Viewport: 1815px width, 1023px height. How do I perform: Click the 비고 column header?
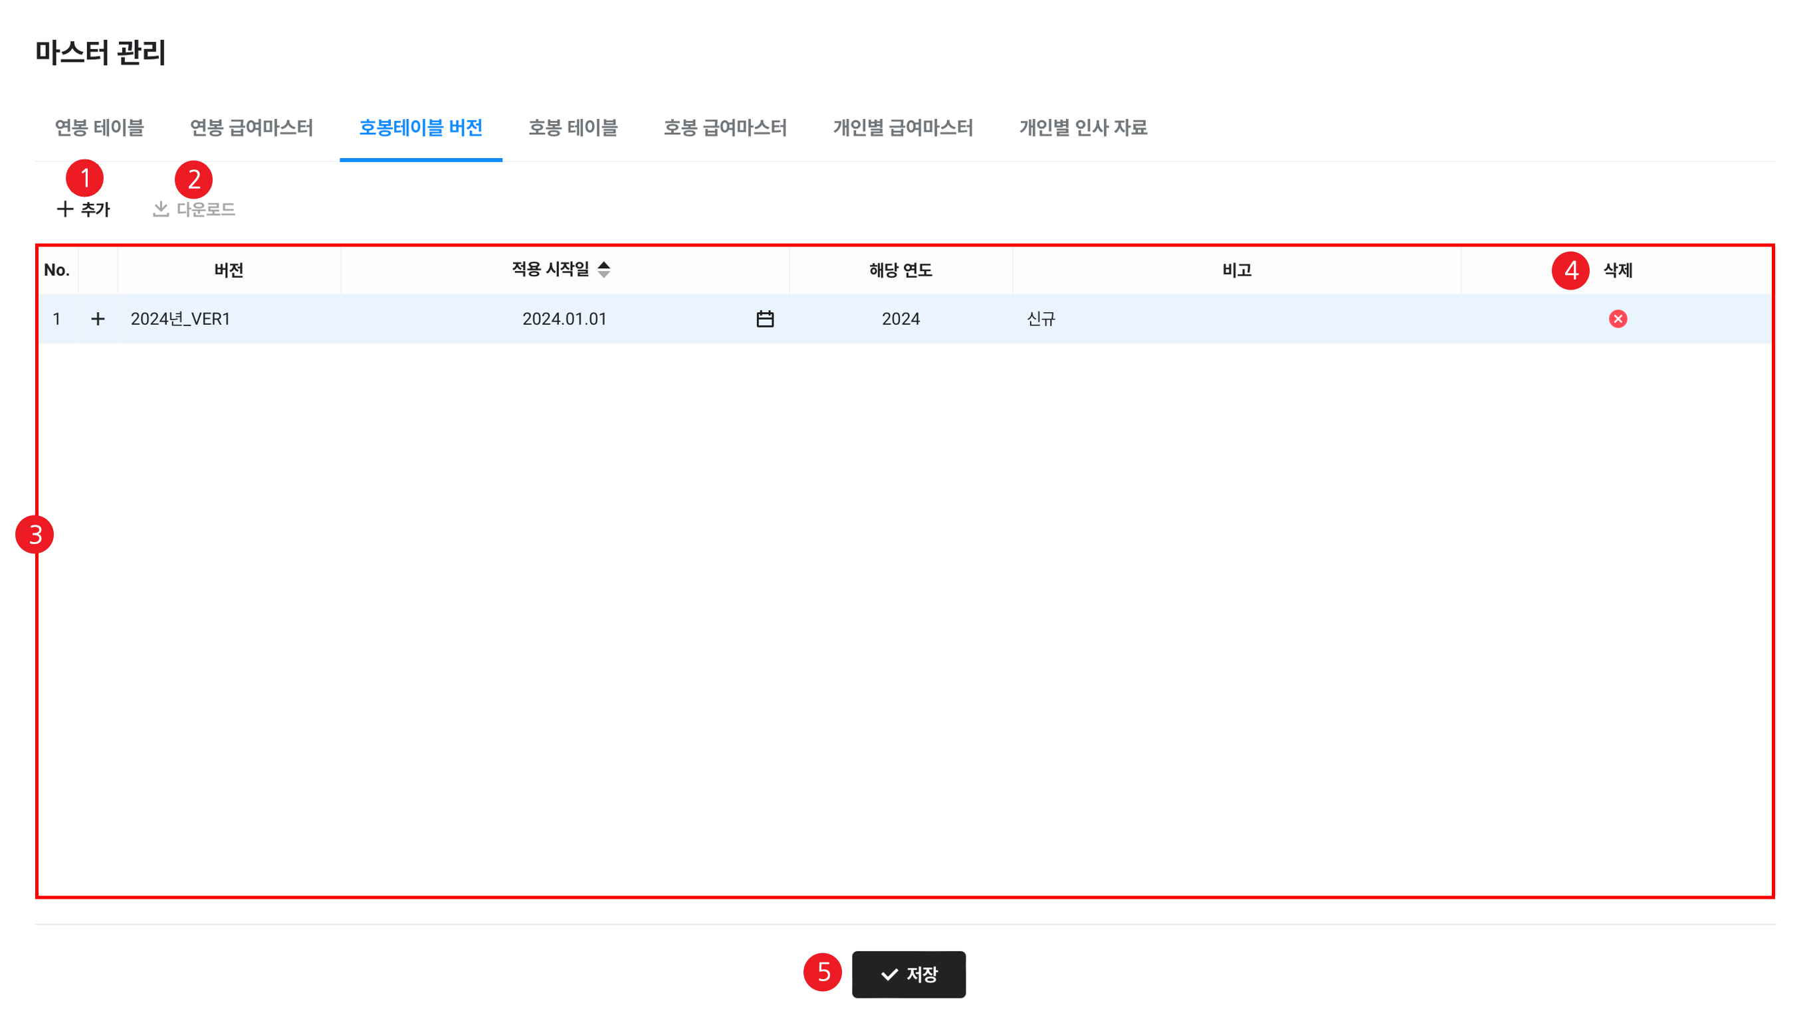click(1237, 270)
